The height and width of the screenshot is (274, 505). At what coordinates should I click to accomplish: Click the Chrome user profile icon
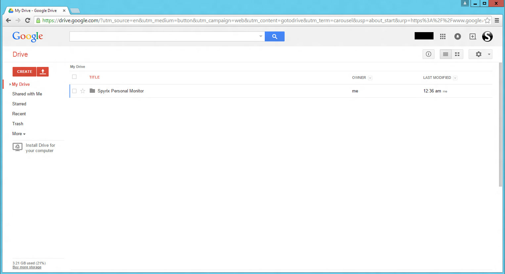click(465, 3)
